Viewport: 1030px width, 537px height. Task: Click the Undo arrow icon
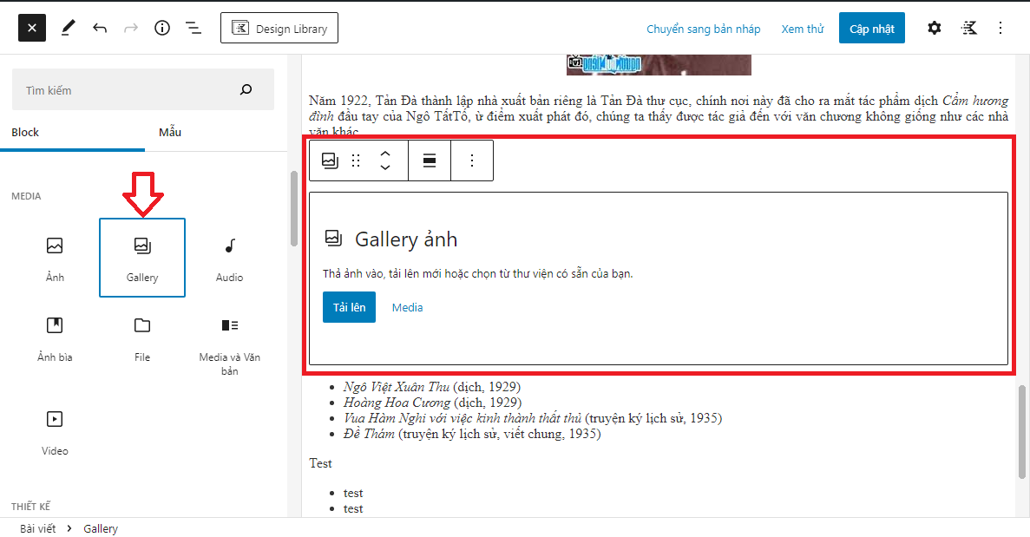[x=100, y=28]
